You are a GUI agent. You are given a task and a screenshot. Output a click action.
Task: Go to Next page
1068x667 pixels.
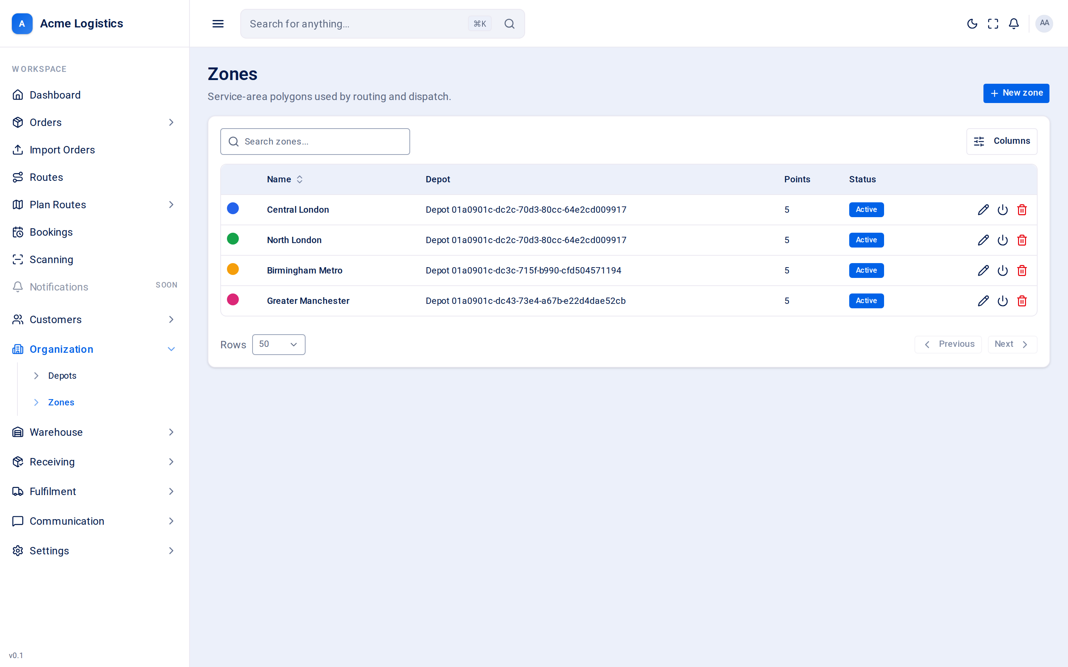[x=1012, y=344]
